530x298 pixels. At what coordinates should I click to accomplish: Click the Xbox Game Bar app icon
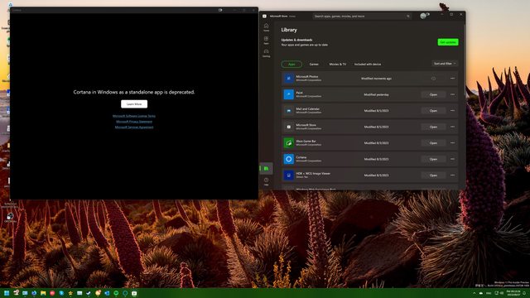pos(289,143)
